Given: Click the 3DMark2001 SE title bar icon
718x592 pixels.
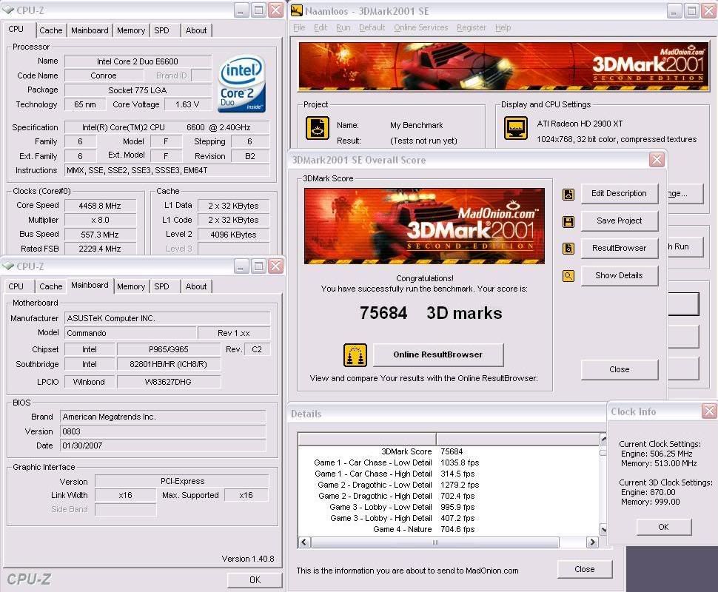Looking at the screenshot, I should 297,10.
